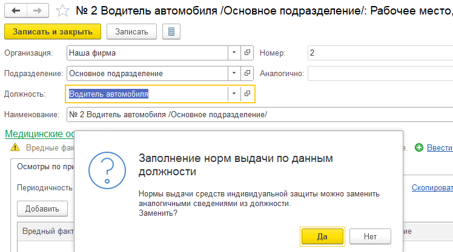
Task: Open the Организация record via open icon
Action: [x=247, y=53]
